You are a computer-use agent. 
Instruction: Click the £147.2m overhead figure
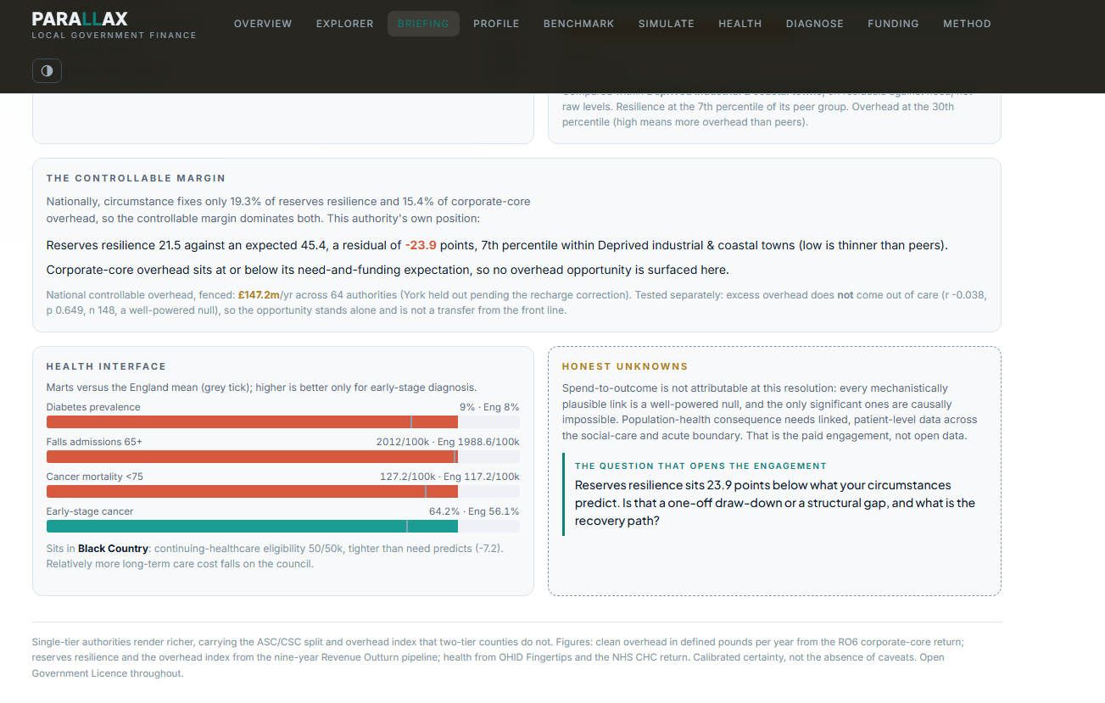[259, 295]
